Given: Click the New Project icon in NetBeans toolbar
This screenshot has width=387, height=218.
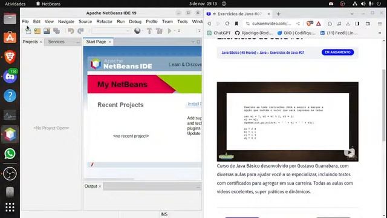Looking at the screenshot, I should [37, 31].
